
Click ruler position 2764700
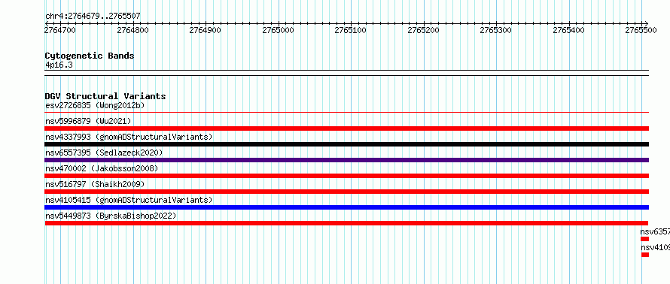click(59, 30)
